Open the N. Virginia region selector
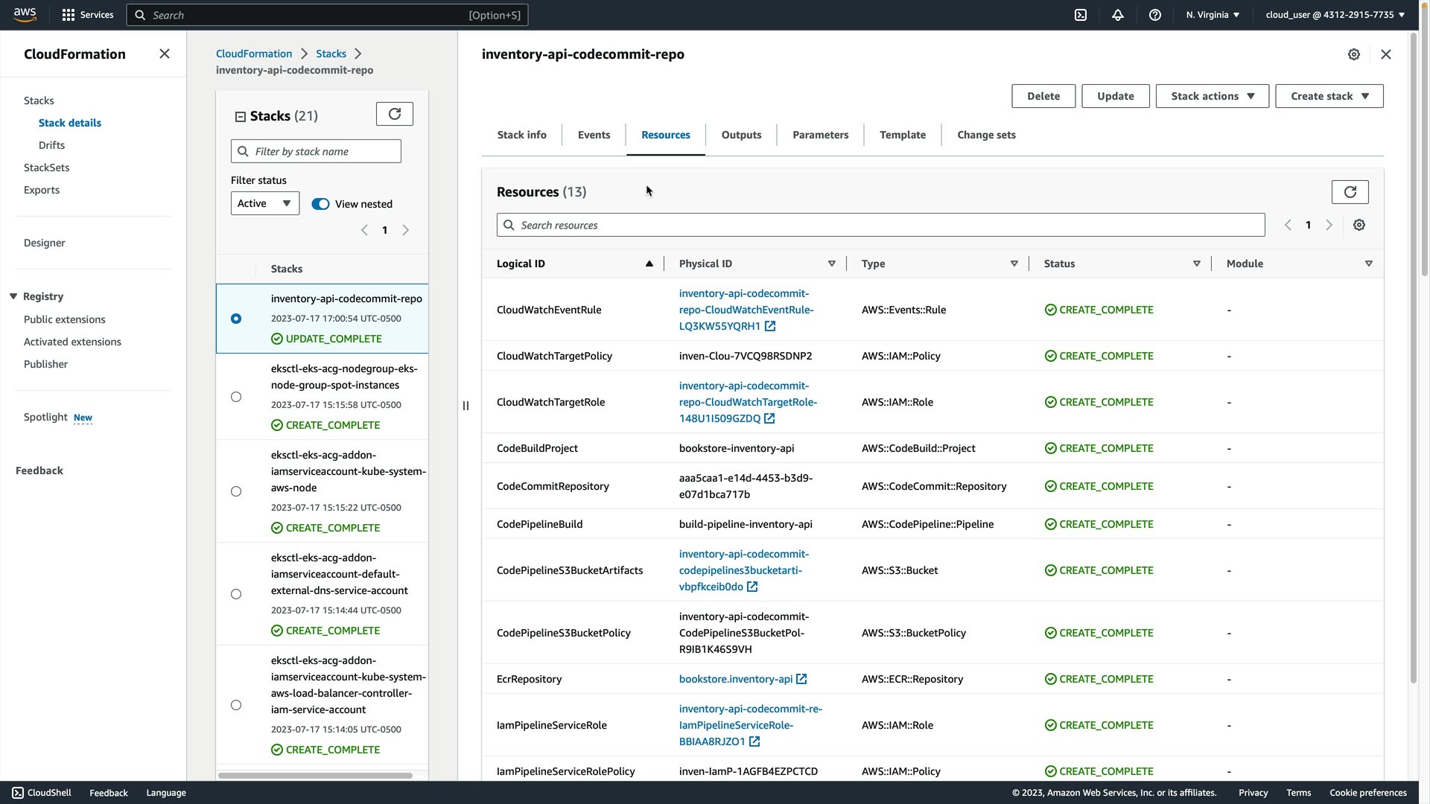Viewport: 1430px width, 804px height. (x=1212, y=15)
